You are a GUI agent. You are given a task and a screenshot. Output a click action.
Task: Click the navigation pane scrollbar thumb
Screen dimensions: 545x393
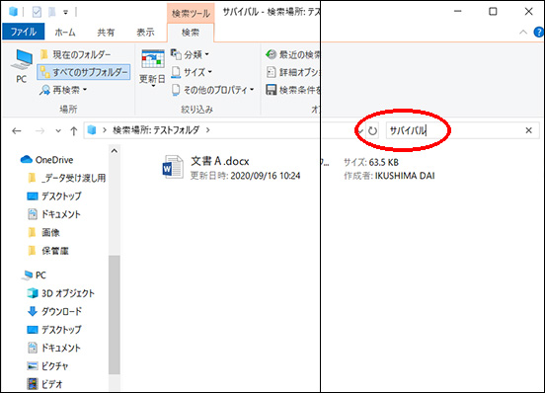tap(114, 314)
